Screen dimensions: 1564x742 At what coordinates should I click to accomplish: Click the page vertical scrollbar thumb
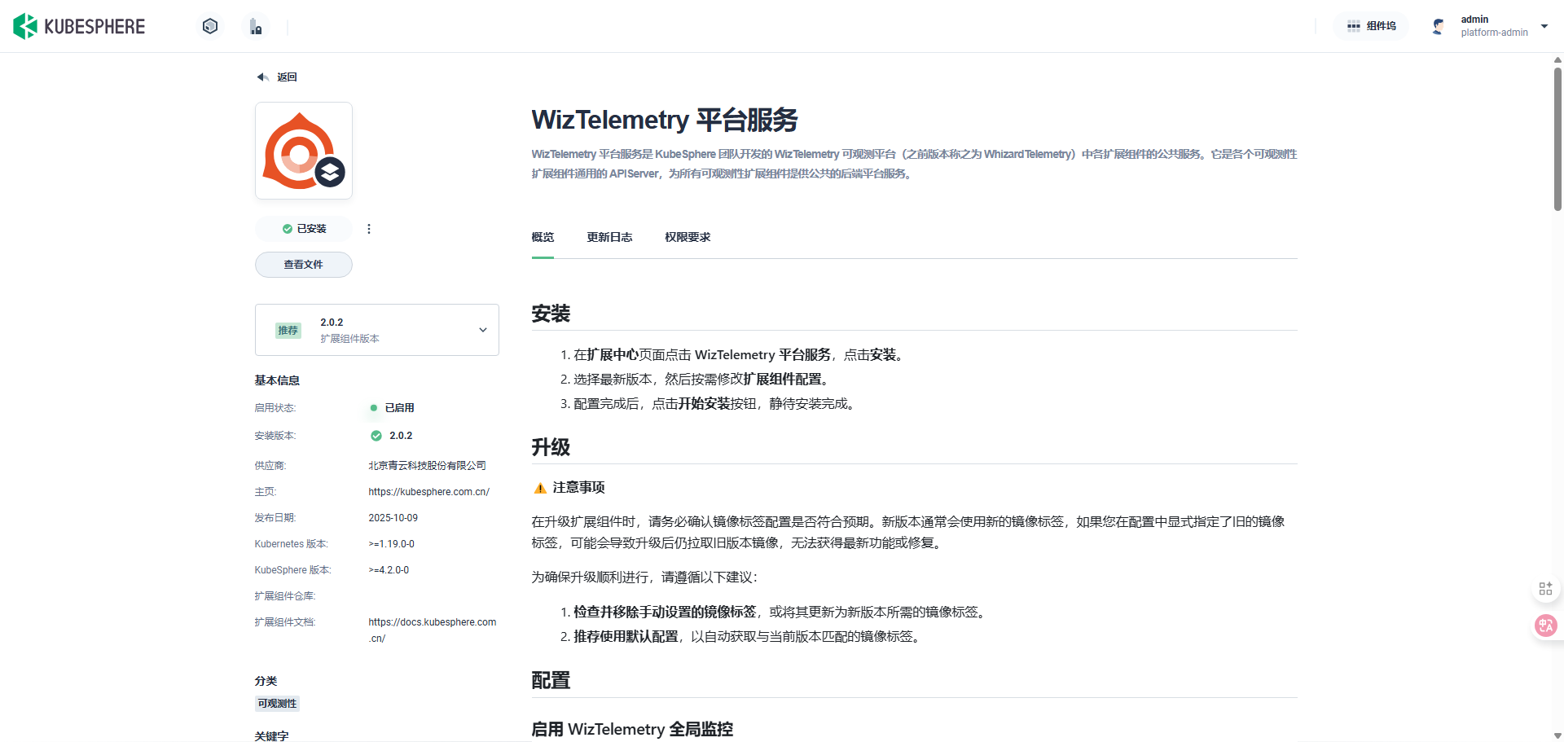[1557, 138]
